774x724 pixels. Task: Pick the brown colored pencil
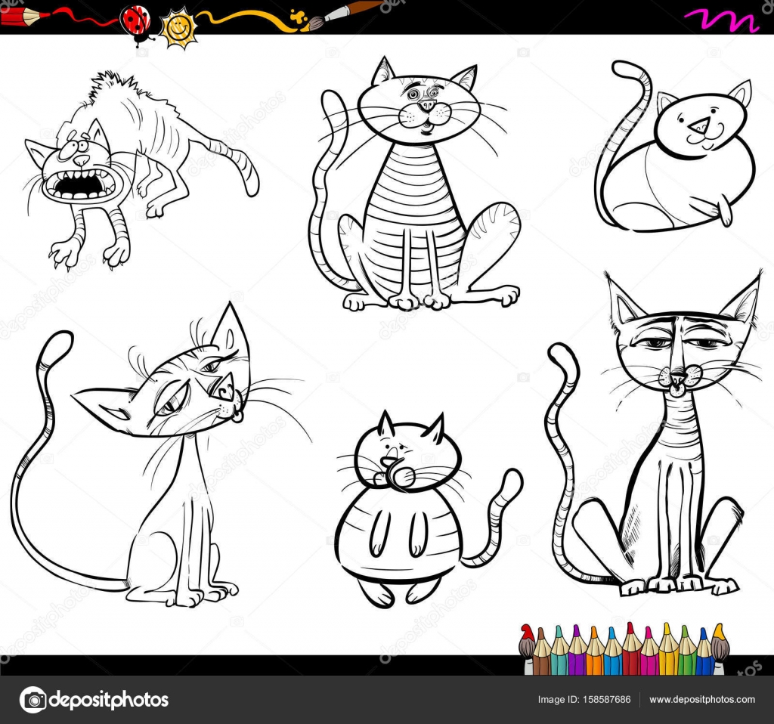(541, 651)
